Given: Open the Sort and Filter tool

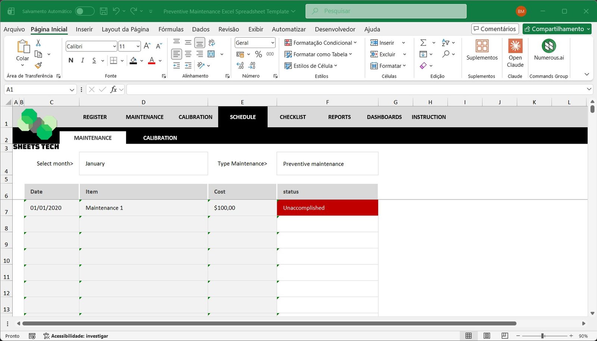Looking at the screenshot, I should (445, 42).
